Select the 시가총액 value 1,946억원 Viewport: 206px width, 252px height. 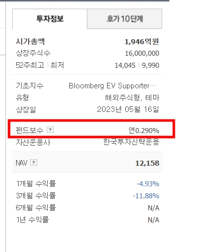click(x=142, y=42)
